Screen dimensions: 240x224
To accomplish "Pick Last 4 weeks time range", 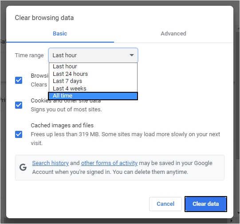I will click(93, 88).
